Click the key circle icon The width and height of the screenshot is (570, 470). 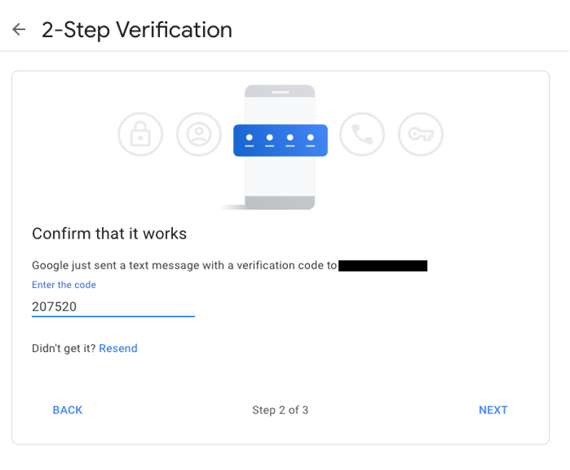421,134
